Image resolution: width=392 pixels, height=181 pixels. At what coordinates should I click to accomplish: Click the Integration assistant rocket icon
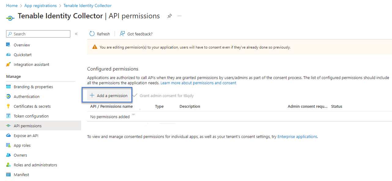[x=8, y=64]
